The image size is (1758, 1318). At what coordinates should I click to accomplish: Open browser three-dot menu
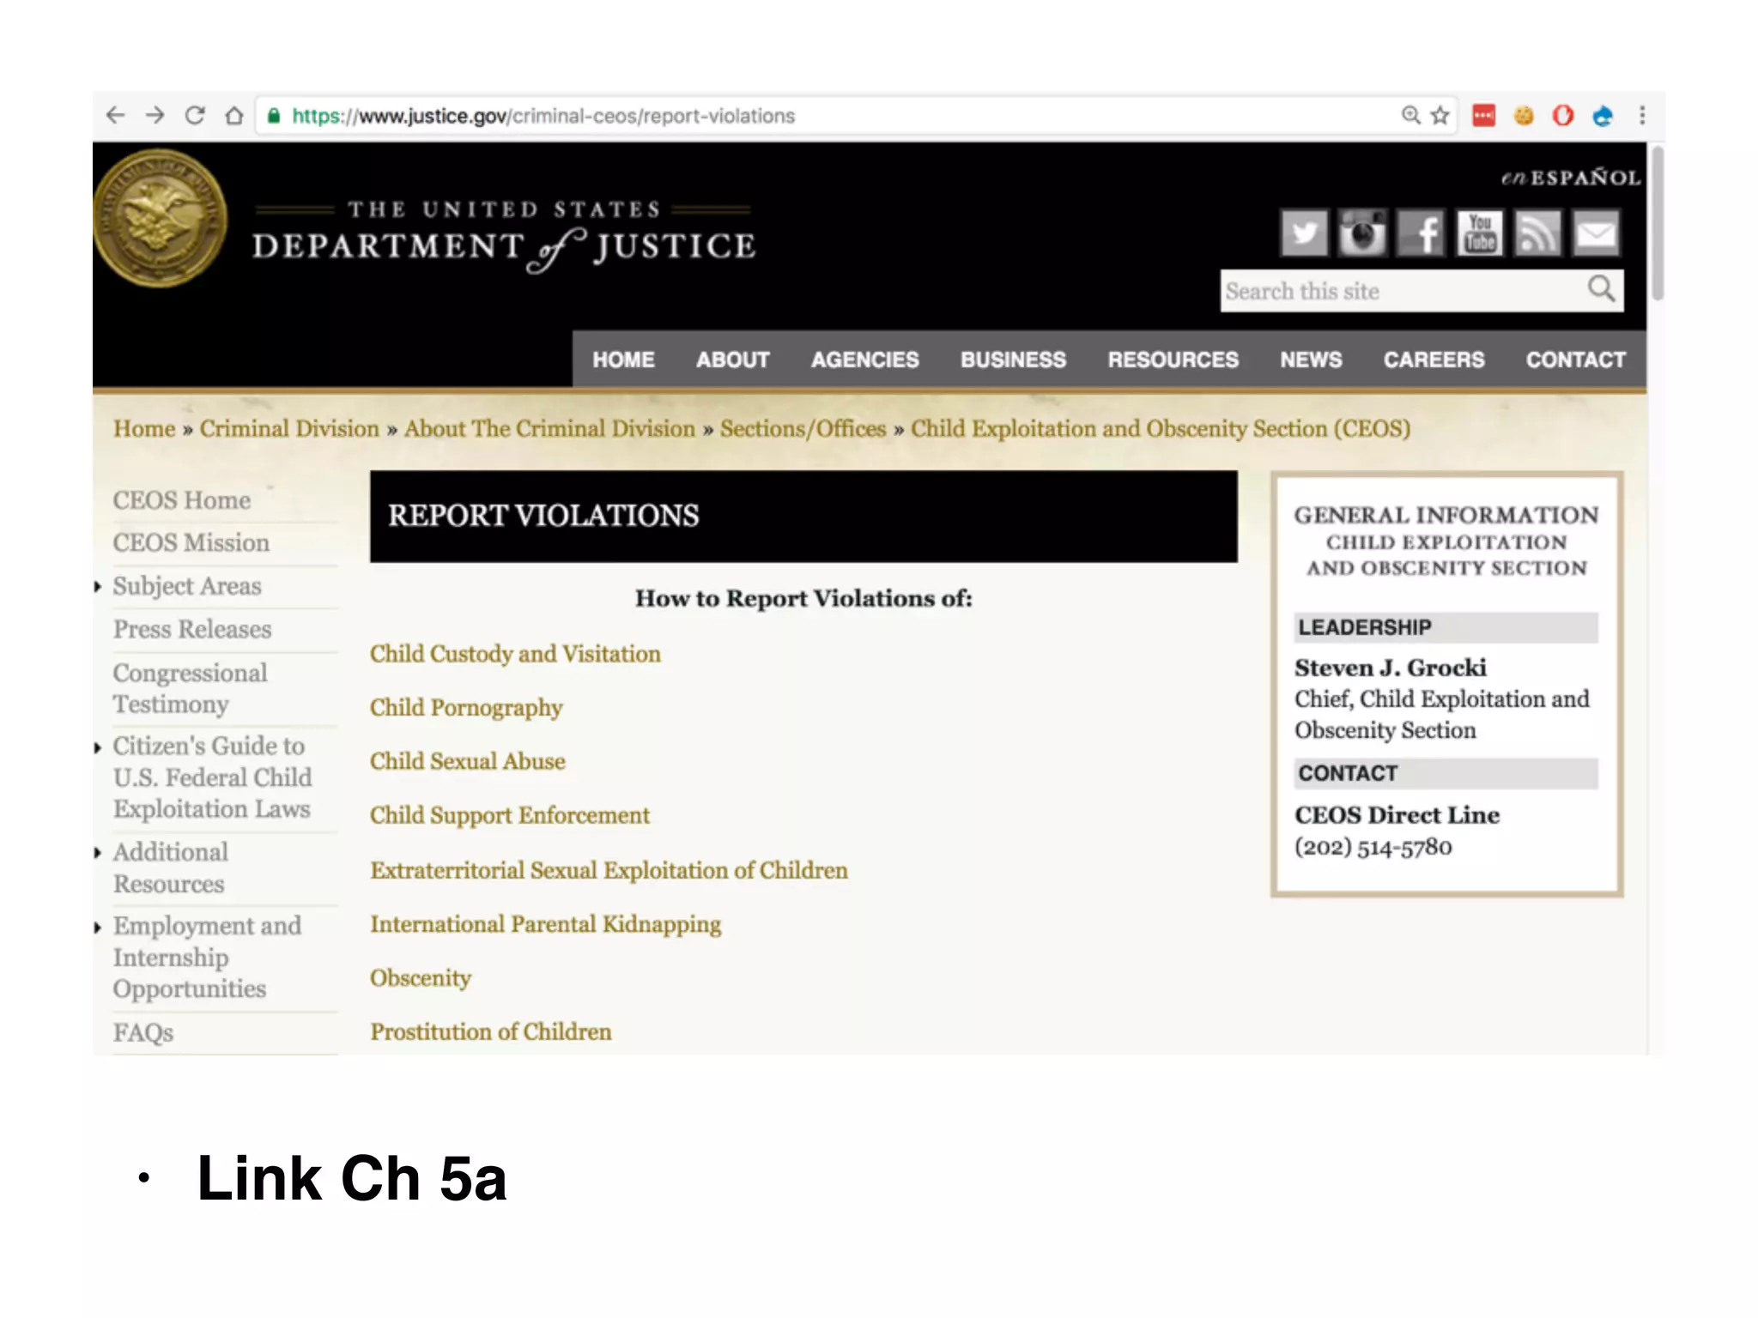click(1642, 116)
